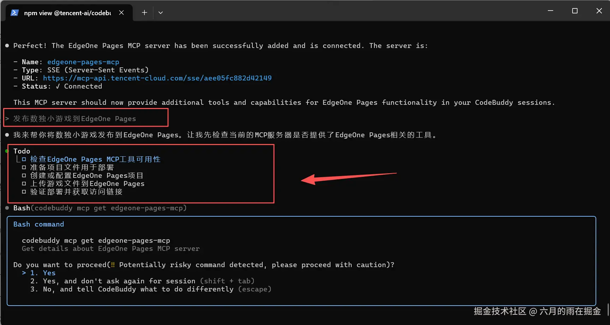Open a new terminal tab with plus button

click(144, 13)
